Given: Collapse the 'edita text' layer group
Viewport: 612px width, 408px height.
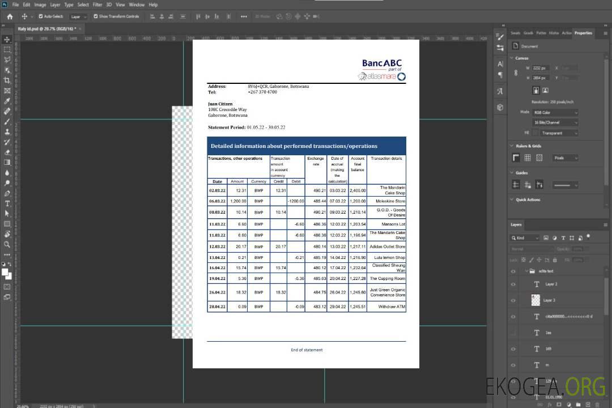Looking at the screenshot, I should pyautogui.click(x=526, y=271).
